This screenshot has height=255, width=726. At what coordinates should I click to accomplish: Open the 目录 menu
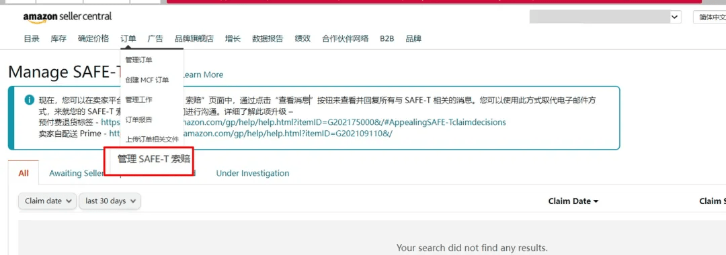[x=32, y=39]
